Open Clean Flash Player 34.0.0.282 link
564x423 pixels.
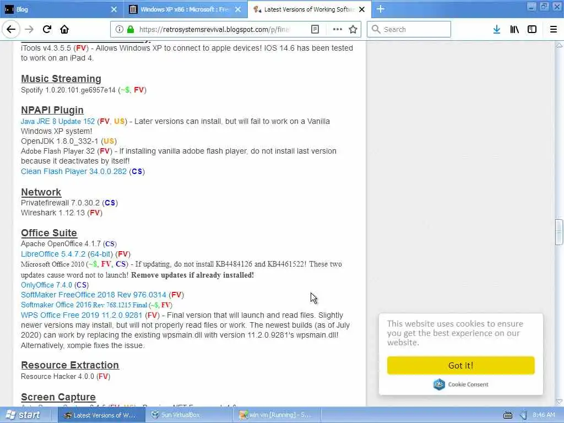(x=74, y=172)
